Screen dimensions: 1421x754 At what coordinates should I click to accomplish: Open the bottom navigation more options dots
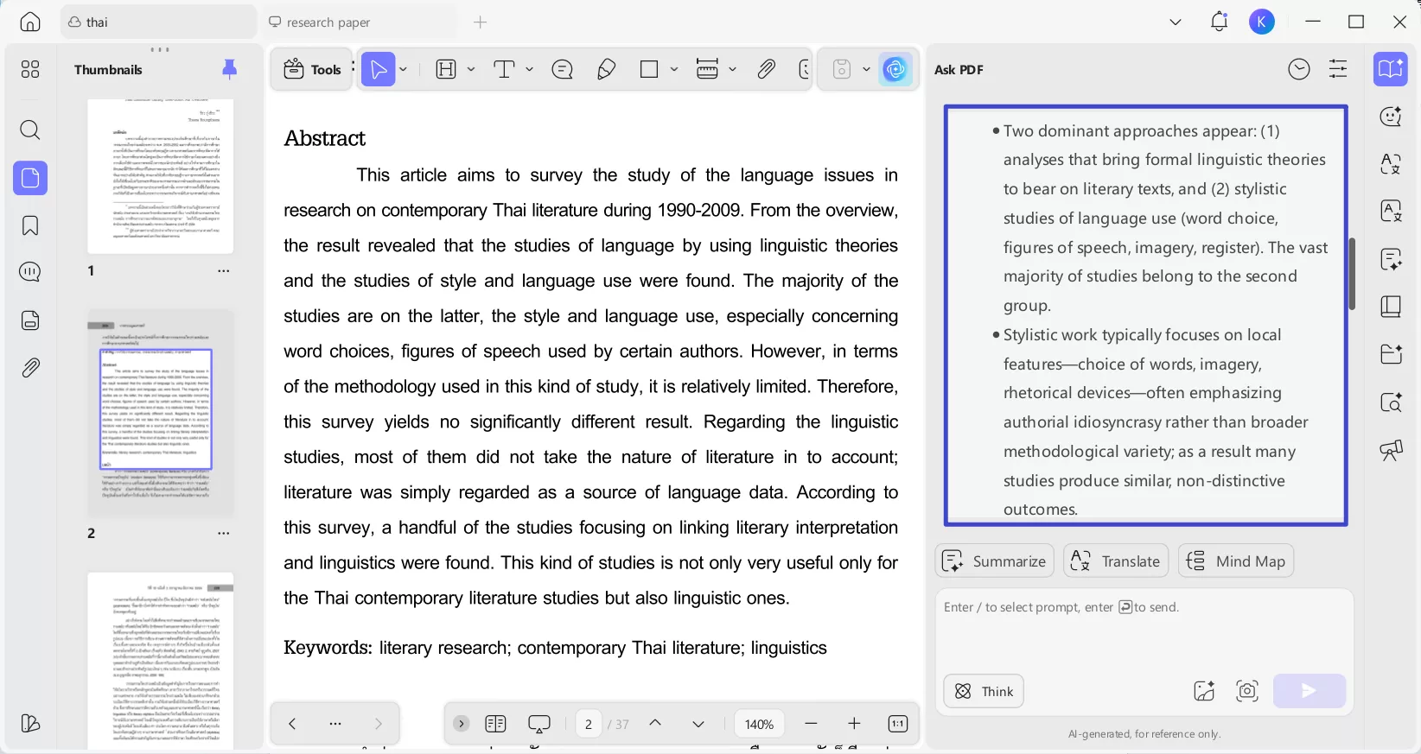point(335,724)
